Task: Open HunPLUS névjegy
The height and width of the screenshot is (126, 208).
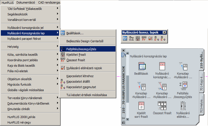Action: tap(30, 122)
